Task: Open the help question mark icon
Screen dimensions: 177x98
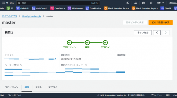Action: point(143,3)
